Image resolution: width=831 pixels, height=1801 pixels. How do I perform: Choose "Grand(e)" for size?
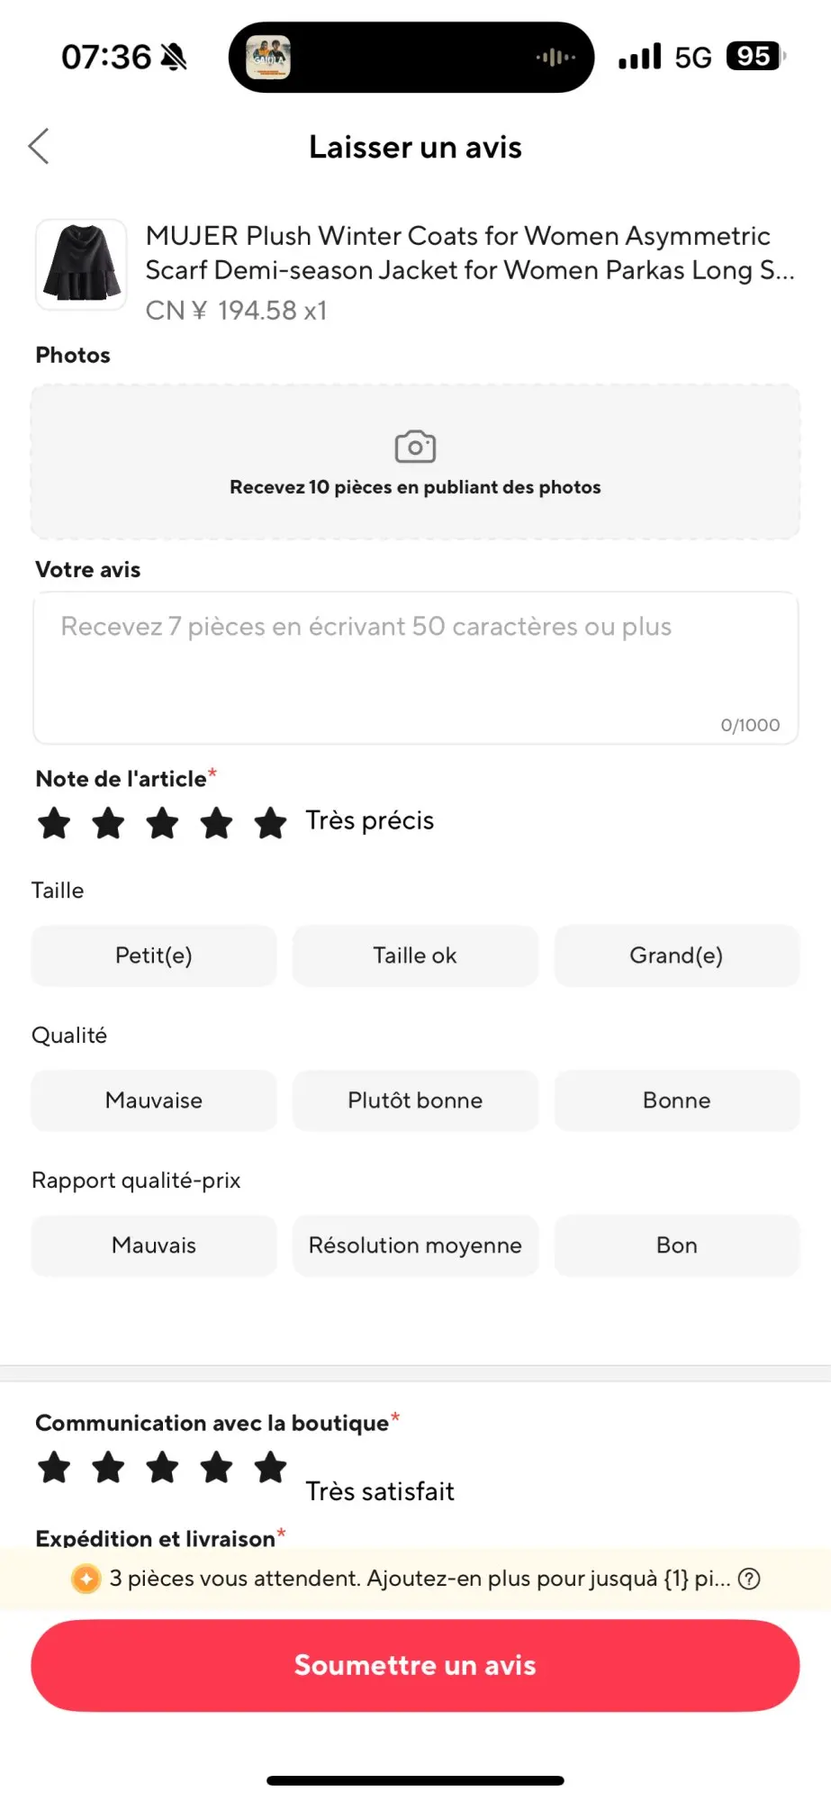[676, 955]
